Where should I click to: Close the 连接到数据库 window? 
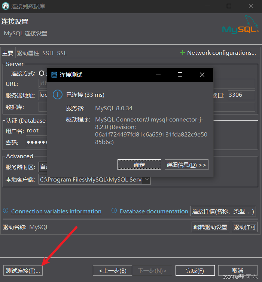pos(251,6)
